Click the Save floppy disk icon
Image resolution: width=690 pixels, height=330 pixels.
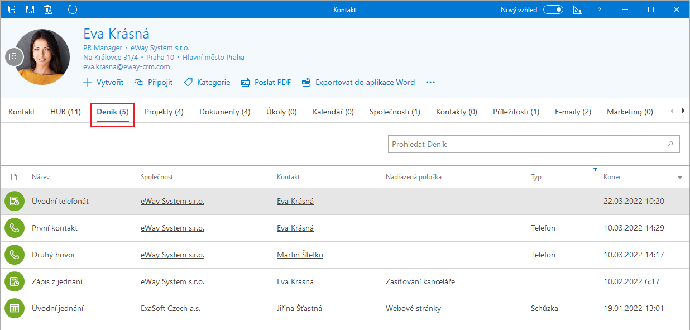click(30, 9)
